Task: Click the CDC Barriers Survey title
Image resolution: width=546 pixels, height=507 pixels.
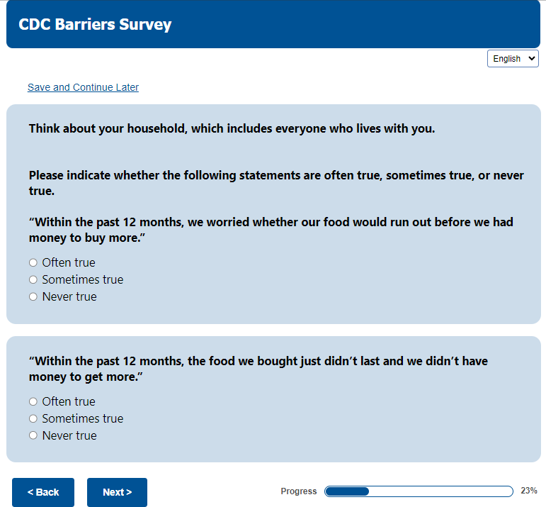Action: [95, 25]
